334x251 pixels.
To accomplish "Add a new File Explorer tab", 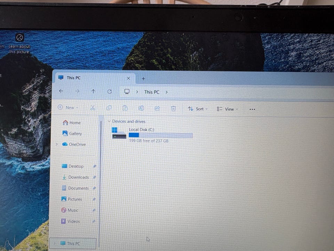I will tap(143, 79).
